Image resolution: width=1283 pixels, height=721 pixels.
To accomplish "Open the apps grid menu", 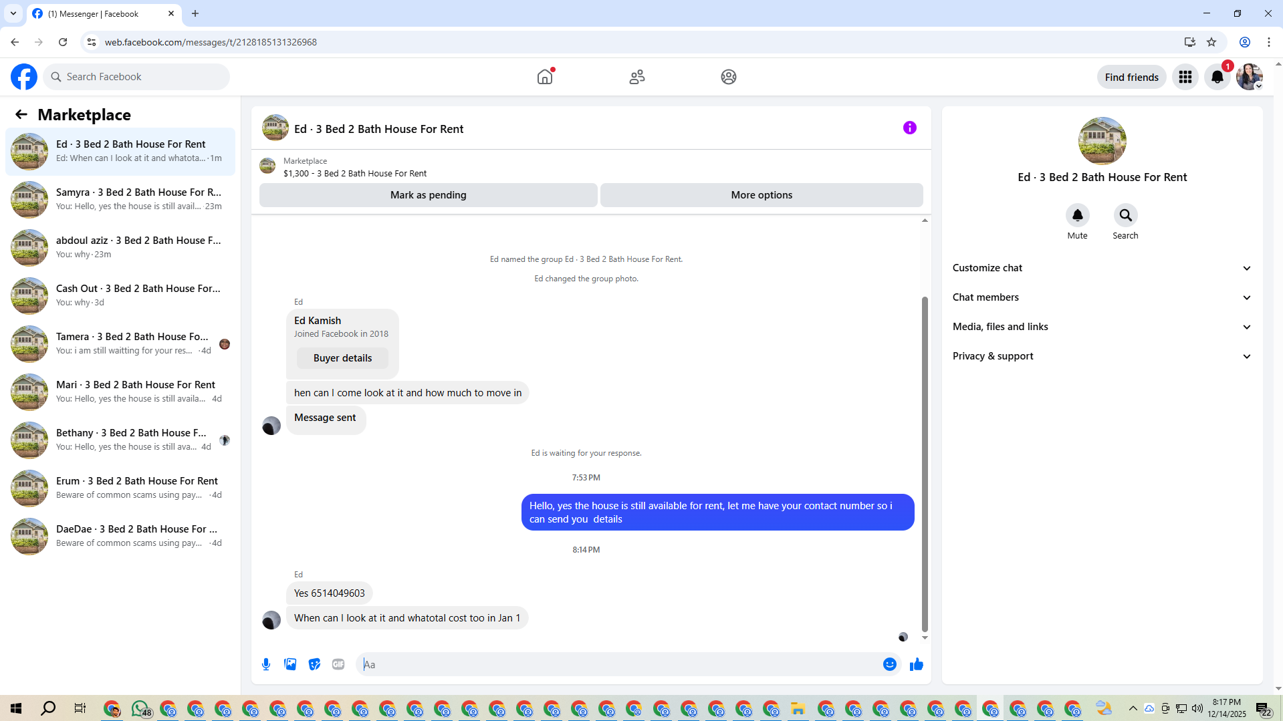I will coord(1185,77).
